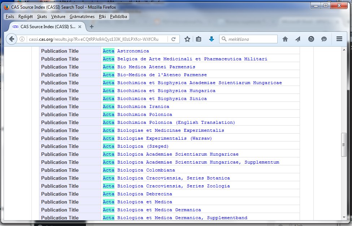Image resolution: width=352 pixels, height=226 pixels.
Task: Open the Fails menu
Action: pyautogui.click(x=10, y=17)
